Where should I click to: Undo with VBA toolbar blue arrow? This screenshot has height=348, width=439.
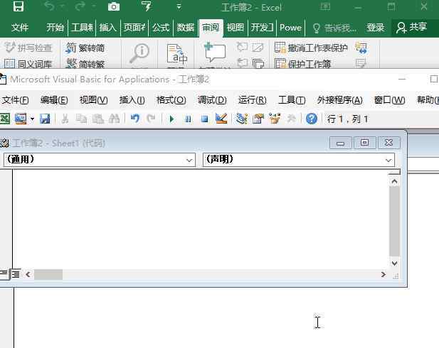coord(135,119)
